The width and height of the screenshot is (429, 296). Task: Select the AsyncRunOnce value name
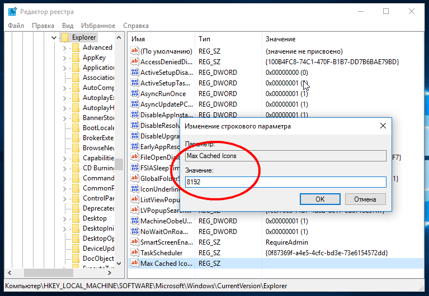point(163,94)
